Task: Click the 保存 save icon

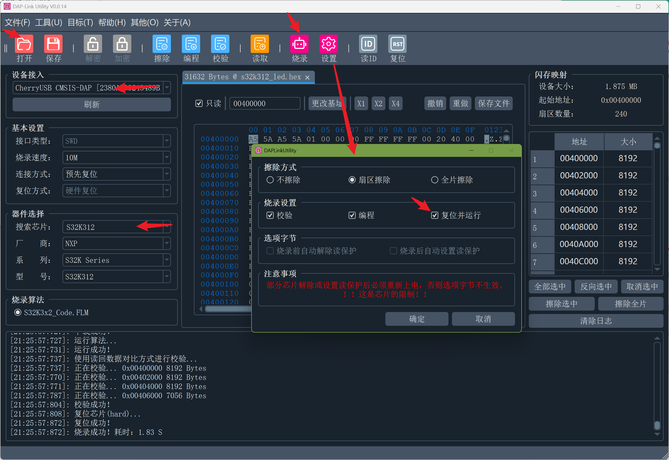Action: coord(53,44)
